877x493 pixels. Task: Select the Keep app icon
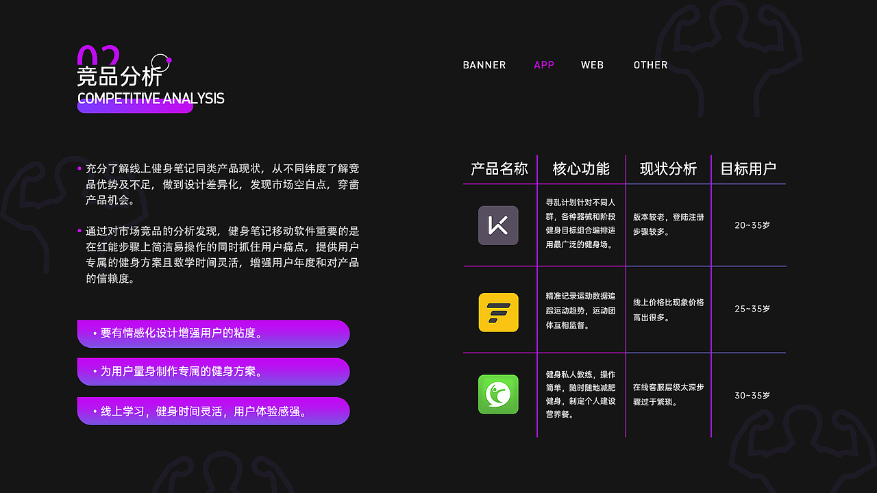(x=498, y=225)
